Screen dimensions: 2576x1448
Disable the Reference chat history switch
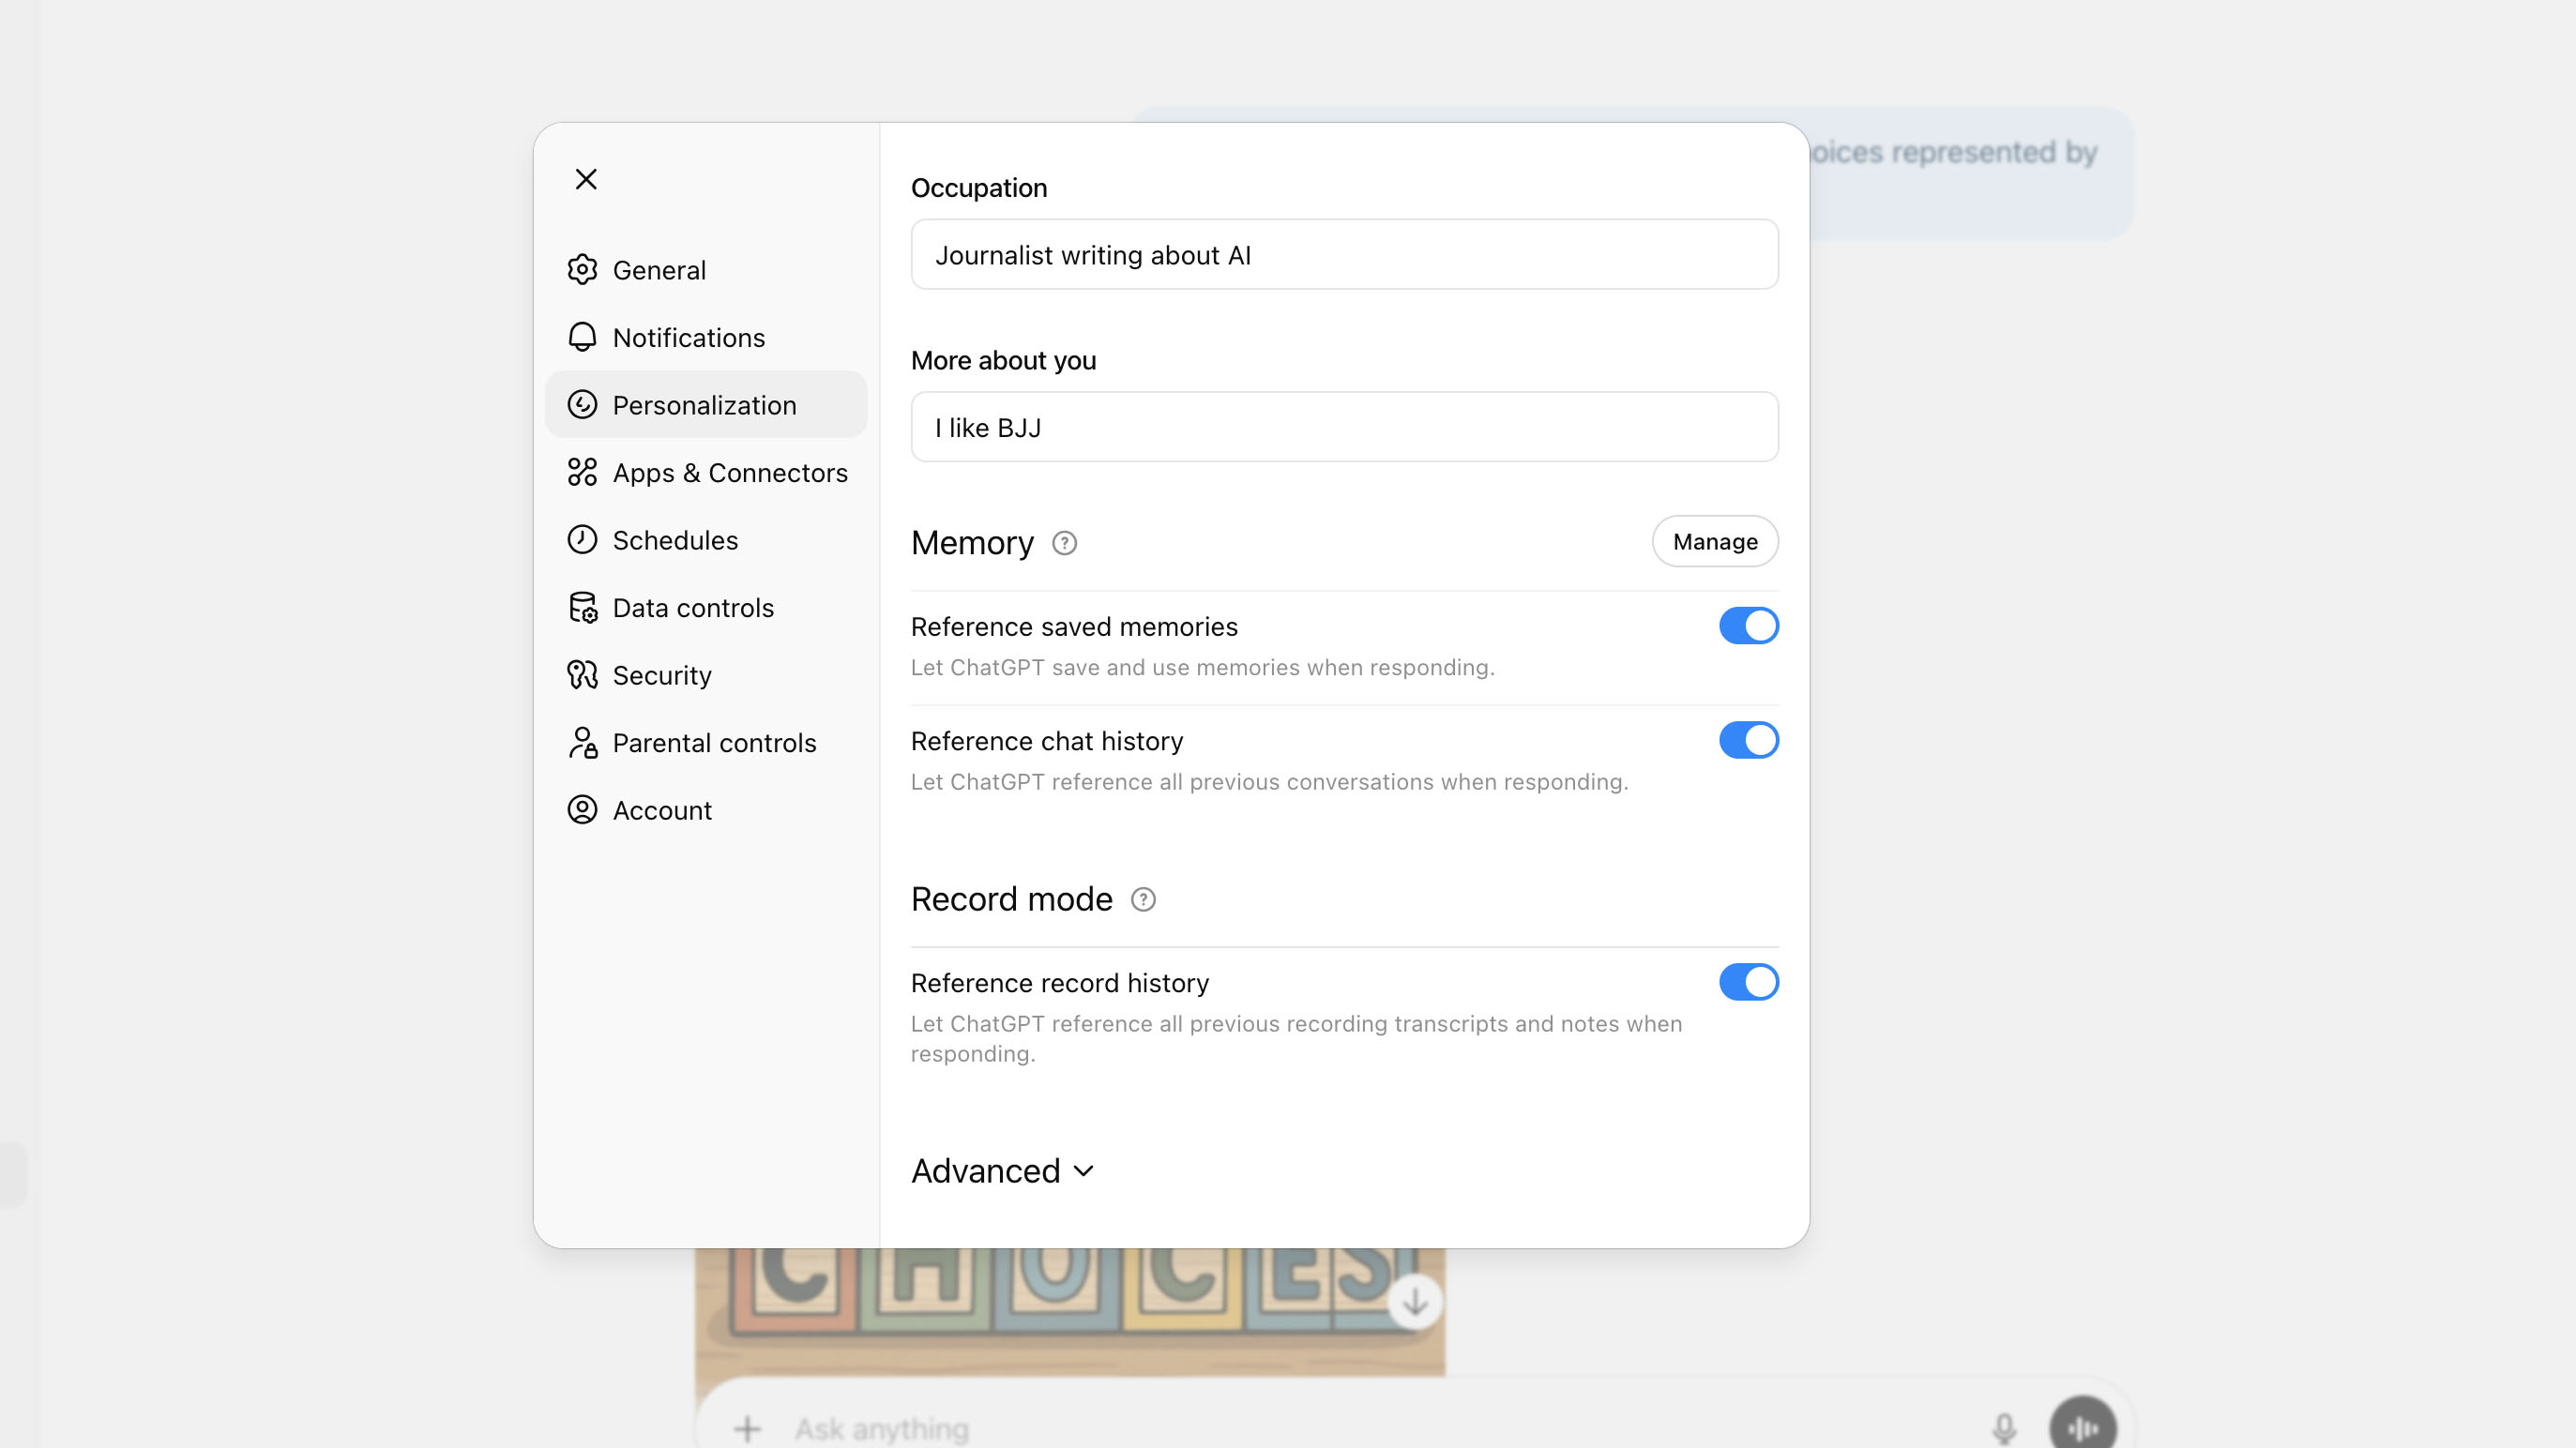pyautogui.click(x=1748, y=740)
